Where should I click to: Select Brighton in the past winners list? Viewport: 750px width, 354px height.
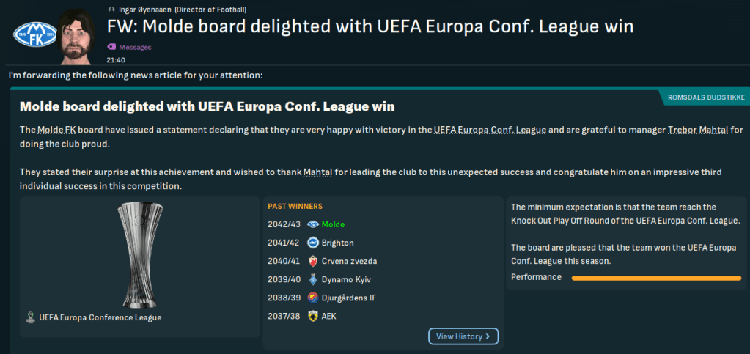[338, 243]
